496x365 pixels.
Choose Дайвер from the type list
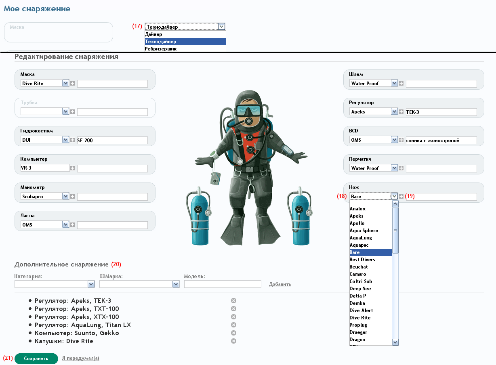point(185,34)
